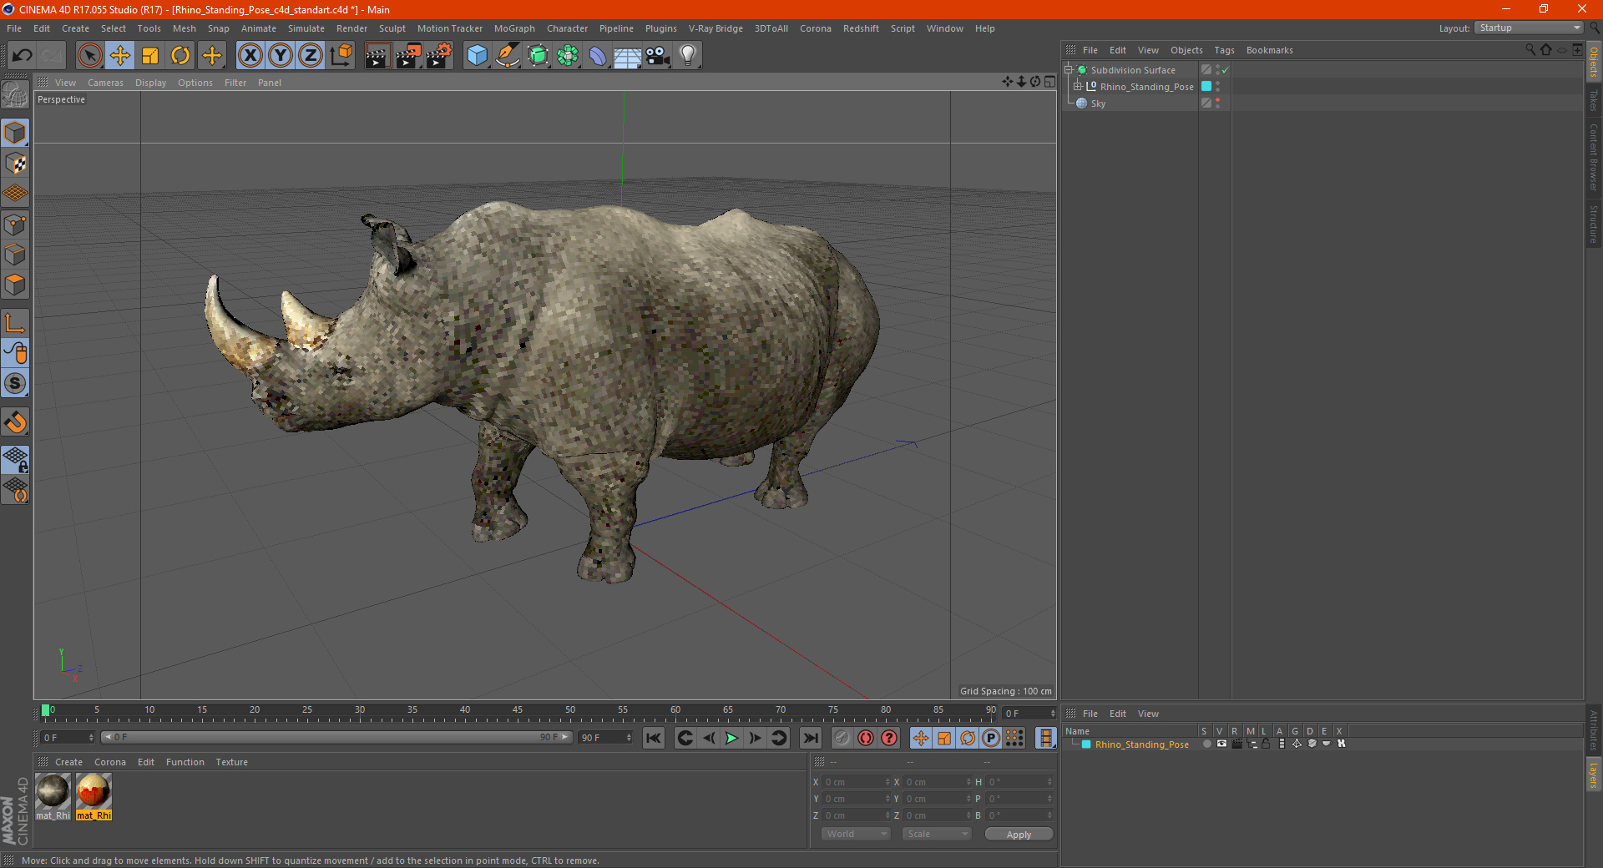Viewport: 1603px width, 868px height.
Task: Click the Make Editable icon
Action: pos(15,95)
